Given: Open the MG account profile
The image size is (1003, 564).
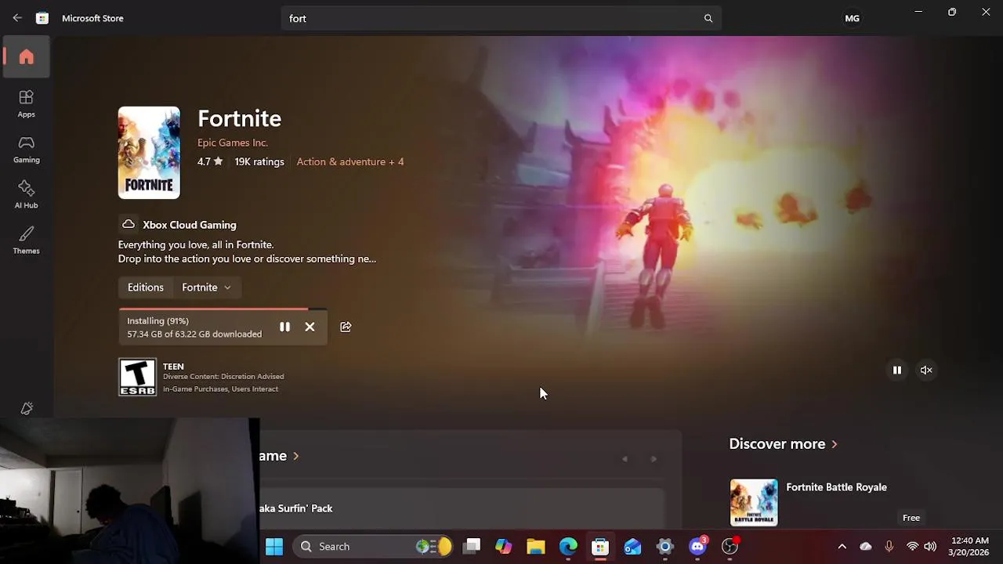Looking at the screenshot, I should point(852,18).
